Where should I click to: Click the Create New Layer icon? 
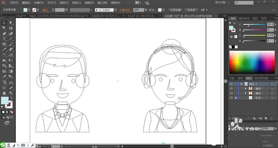265,118
